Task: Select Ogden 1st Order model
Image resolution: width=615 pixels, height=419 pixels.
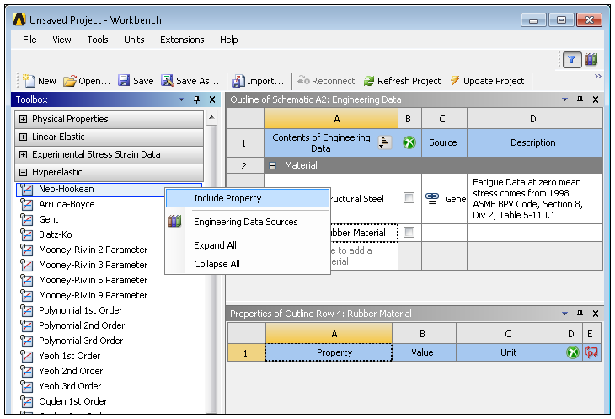Action: click(x=72, y=401)
